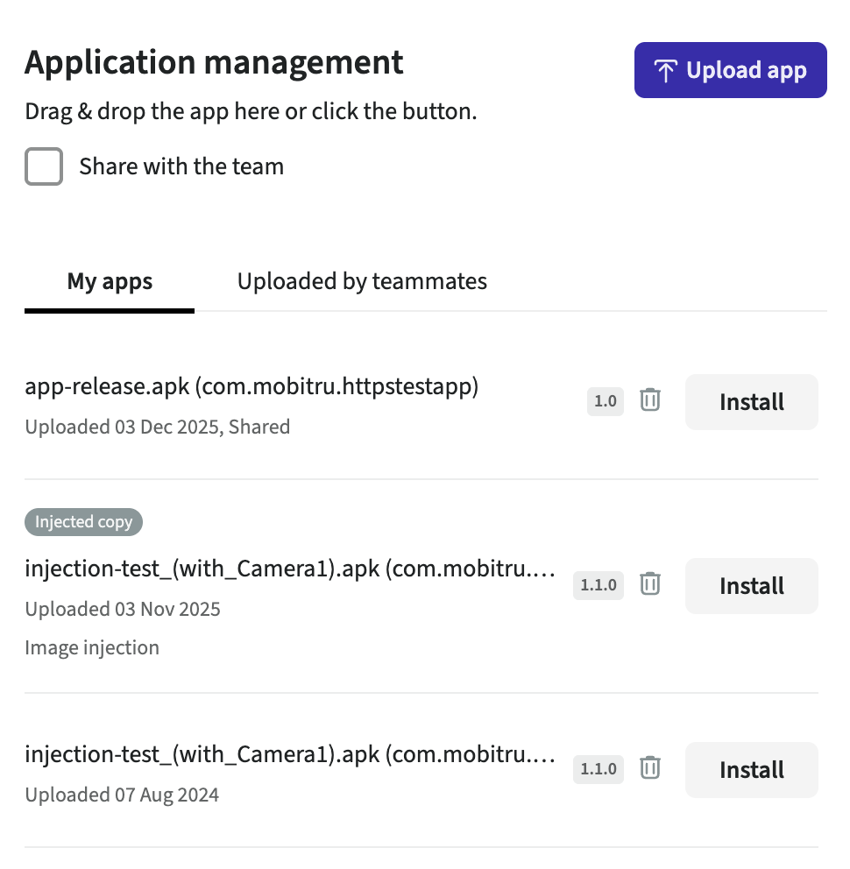Install injection-test uploaded 07 Aug 2024
The width and height of the screenshot is (850, 869).
(751, 770)
